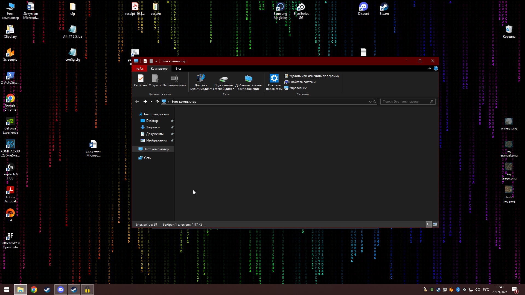
Task: Expand the address bar history dropdown
Action: pos(370,102)
